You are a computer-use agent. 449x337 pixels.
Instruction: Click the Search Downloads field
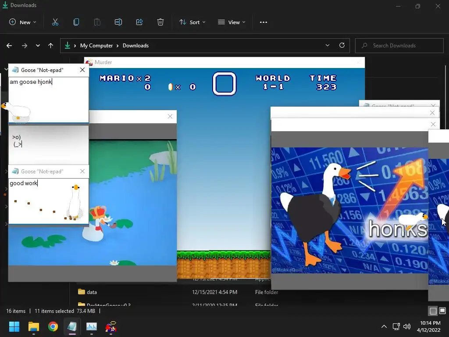click(x=399, y=46)
